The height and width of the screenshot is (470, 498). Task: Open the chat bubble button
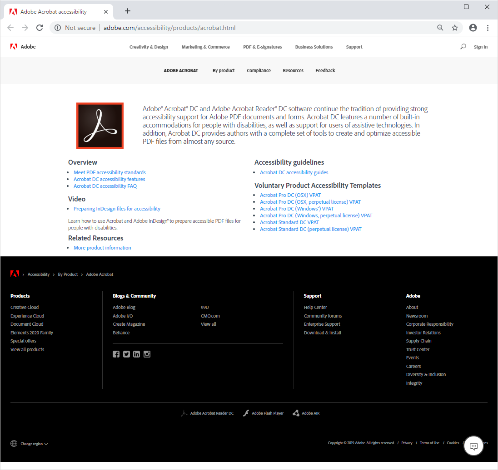coord(473,446)
